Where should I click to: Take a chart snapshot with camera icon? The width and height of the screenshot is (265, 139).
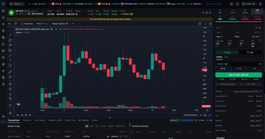click(210, 24)
